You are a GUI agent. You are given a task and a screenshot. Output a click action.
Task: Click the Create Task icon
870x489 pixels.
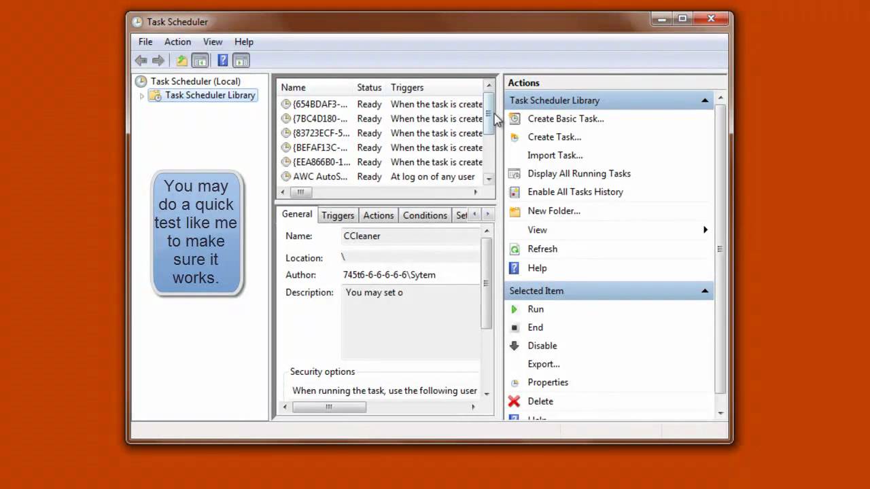click(x=515, y=137)
